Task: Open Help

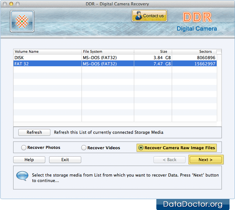Action: click(x=29, y=160)
